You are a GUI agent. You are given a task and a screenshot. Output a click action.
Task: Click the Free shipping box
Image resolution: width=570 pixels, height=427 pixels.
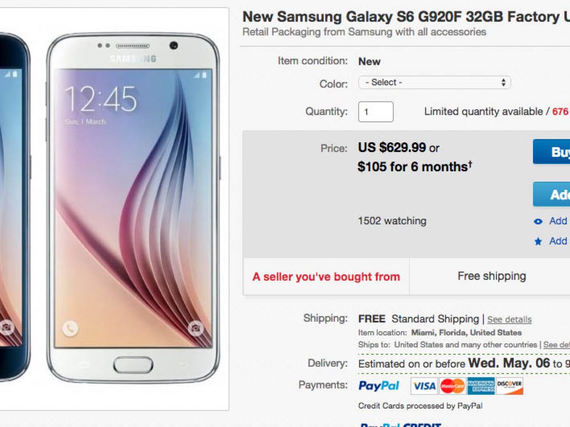pos(492,276)
